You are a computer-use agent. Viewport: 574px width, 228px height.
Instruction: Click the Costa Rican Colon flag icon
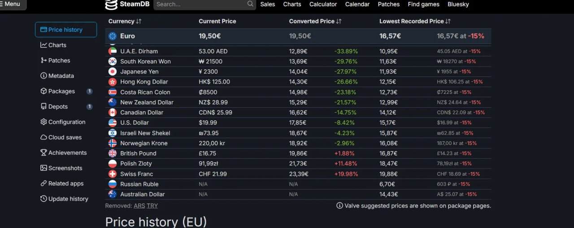click(x=113, y=92)
